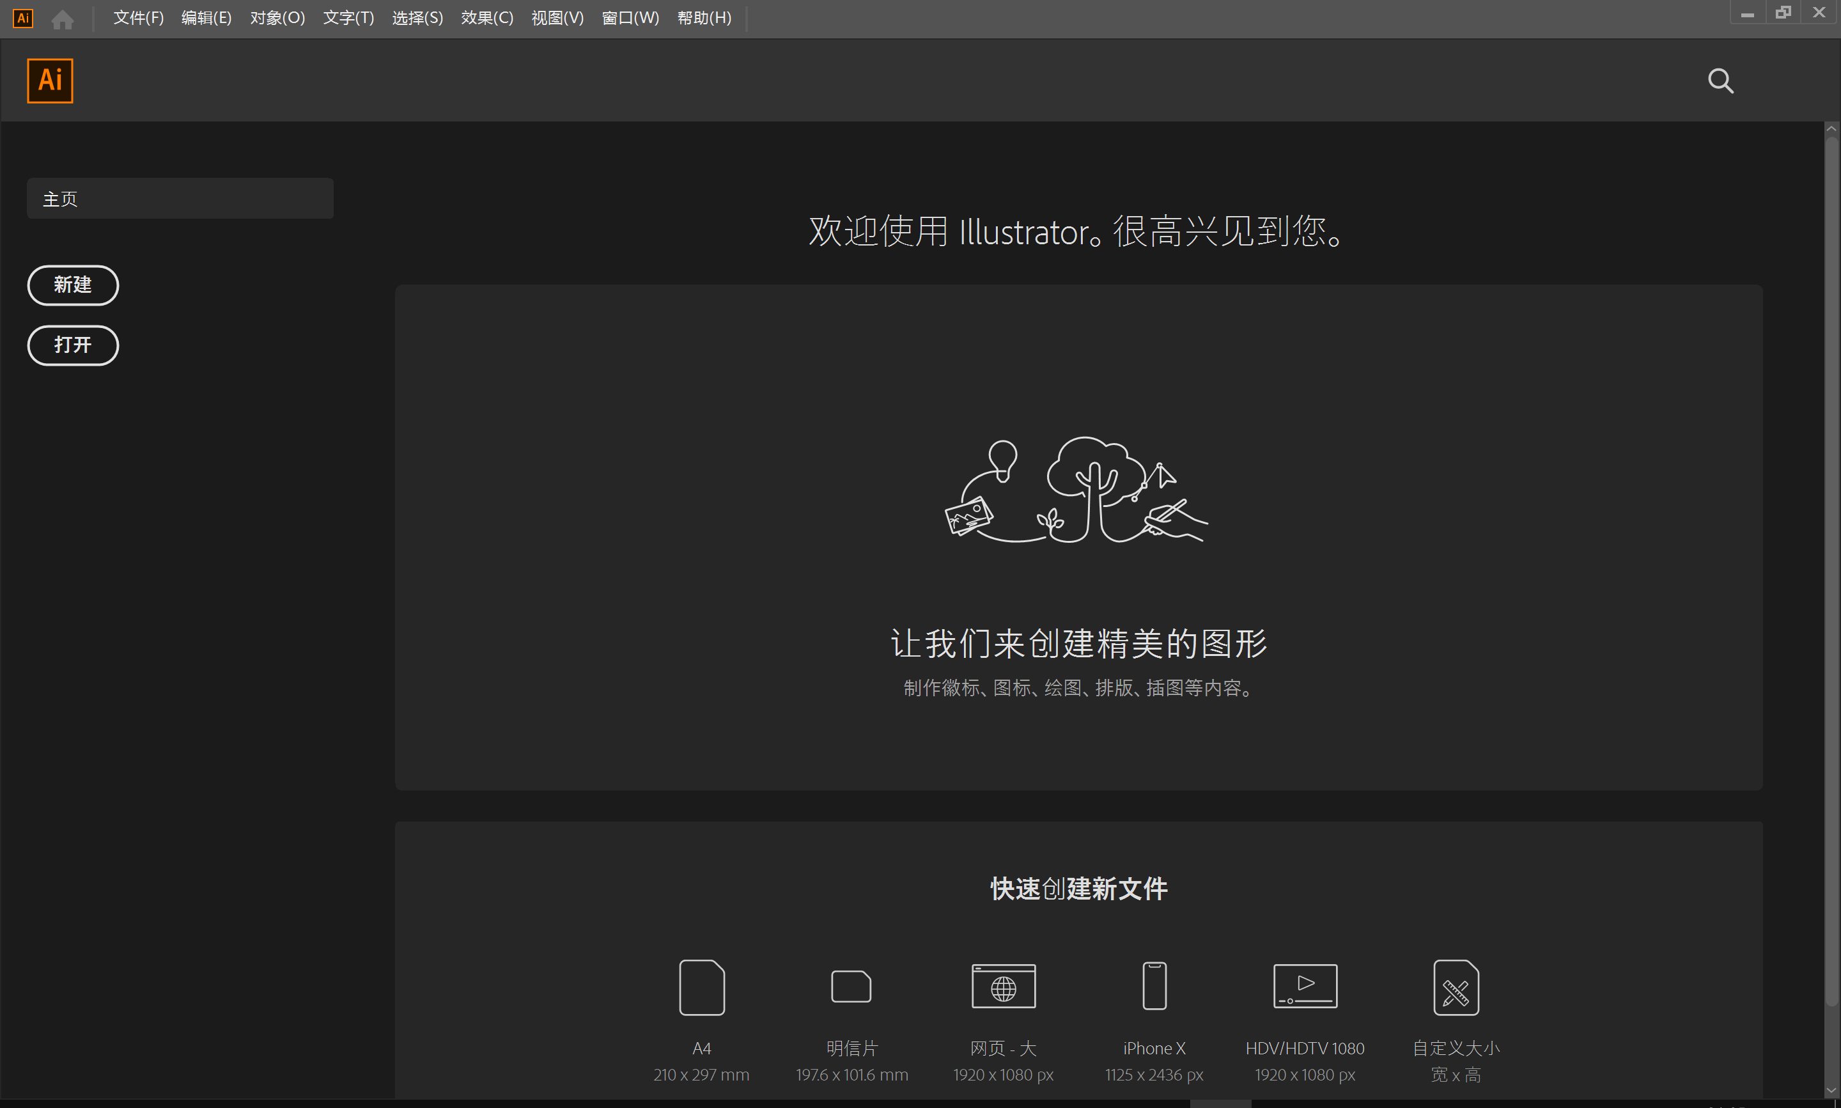The width and height of the screenshot is (1841, 1108).
Task: Select the 明信片 postcard preset icon
Action: (x=851, y=987)
